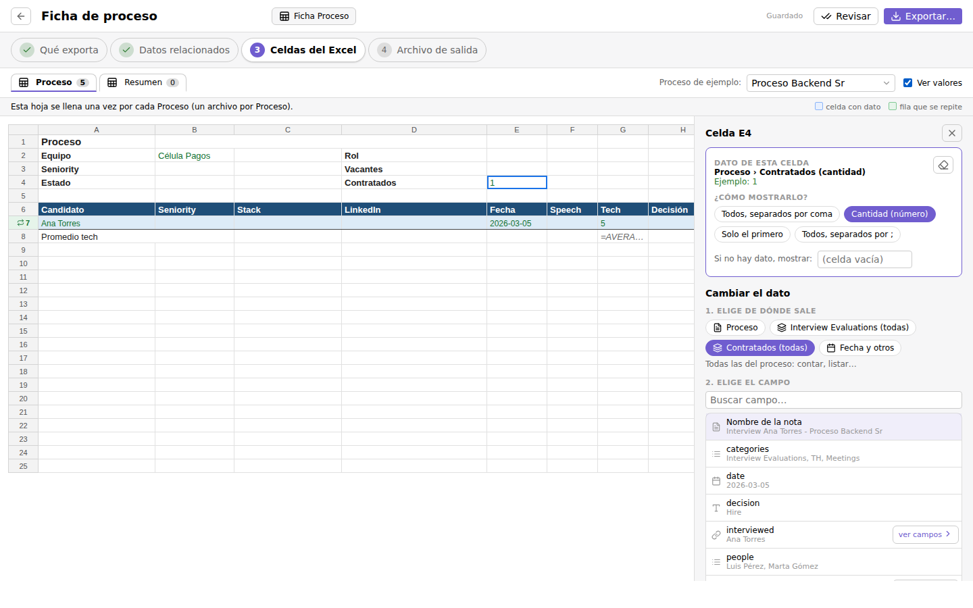Select cell E4 in the spreadsheet

click(x=517, y=182)
